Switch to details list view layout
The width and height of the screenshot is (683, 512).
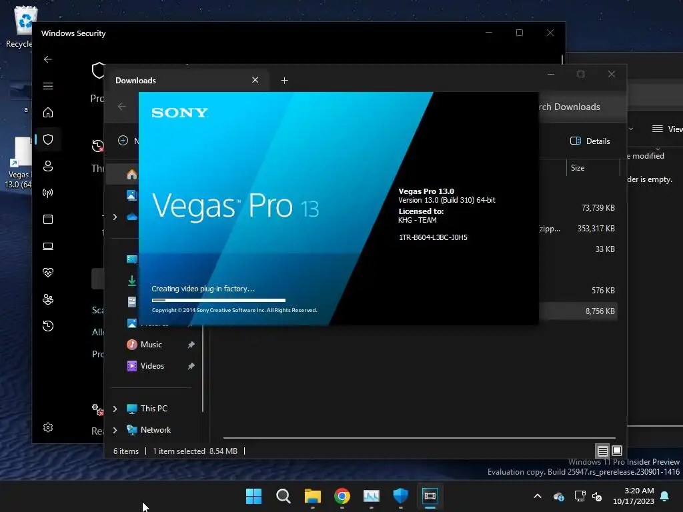click(602, 451)
